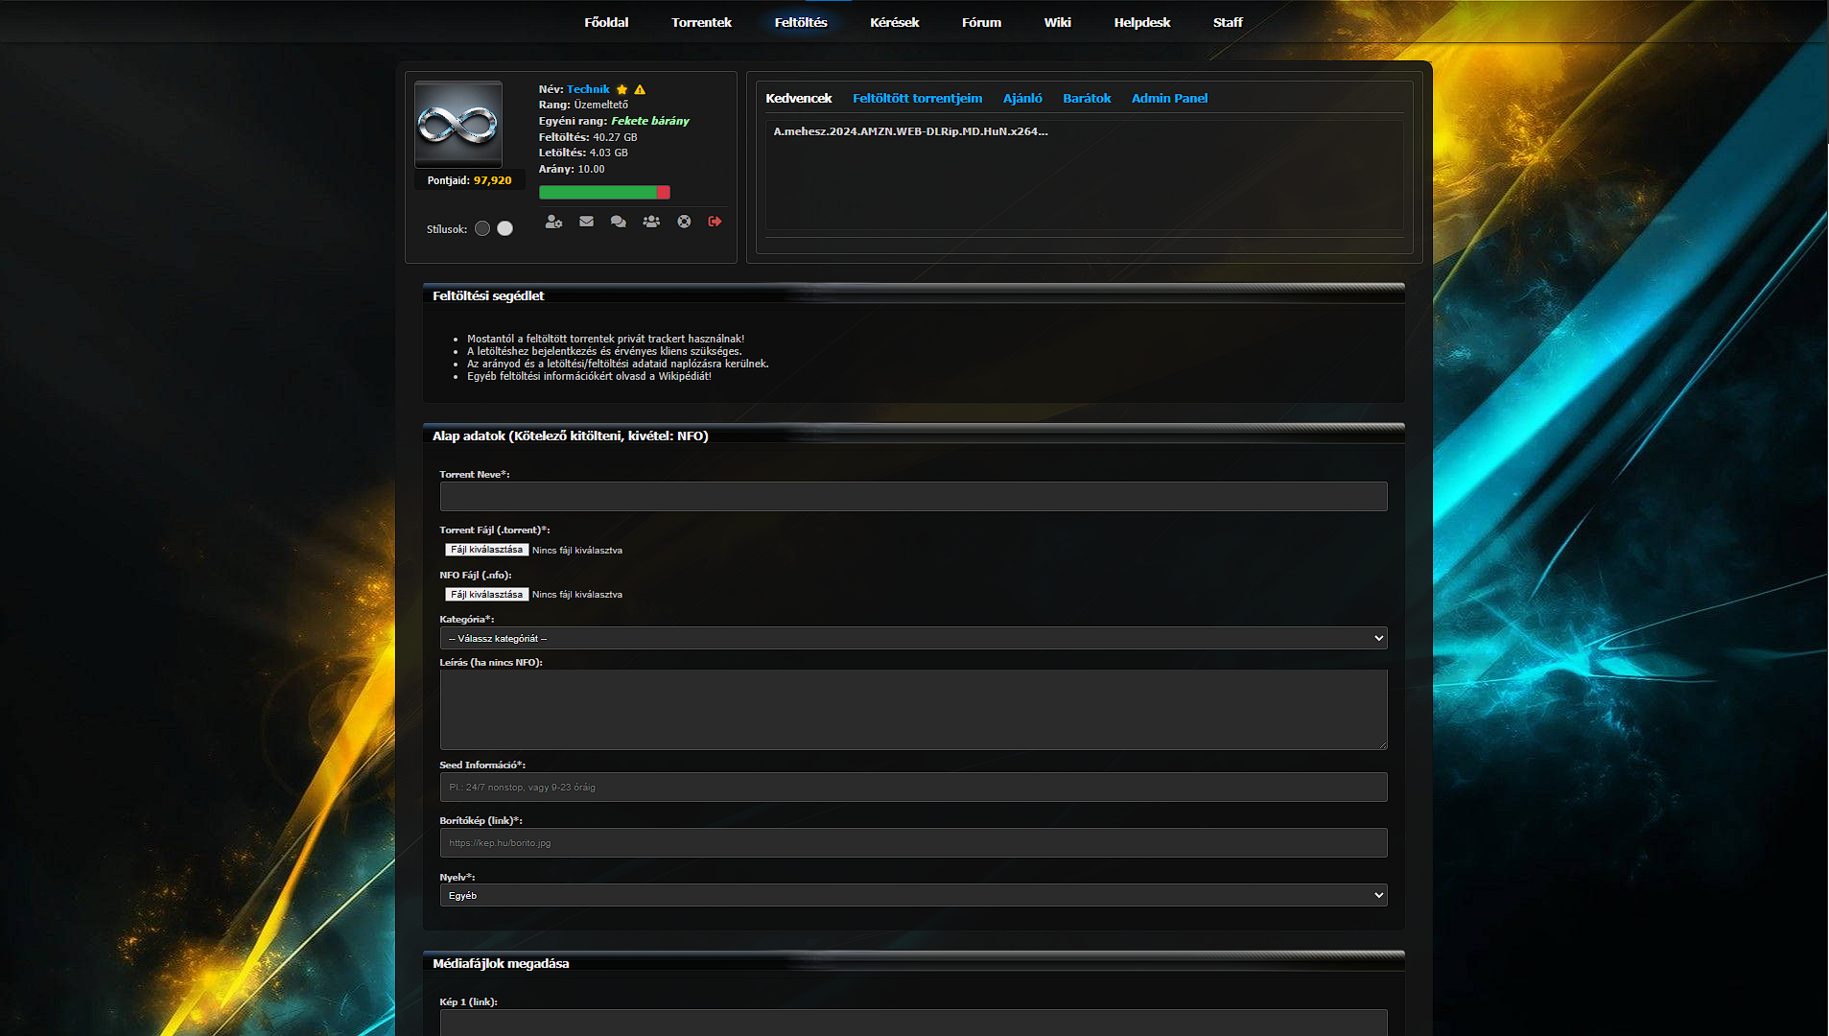This screenshot has height=1036, width=1829.
Task: Switch to the Kedvencek tab
Action: click(798, 98)
